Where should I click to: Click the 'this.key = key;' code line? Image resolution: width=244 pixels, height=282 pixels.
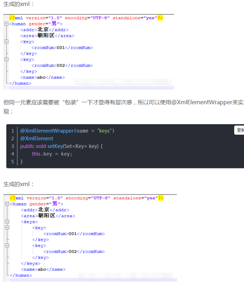[x=52, y=154]
